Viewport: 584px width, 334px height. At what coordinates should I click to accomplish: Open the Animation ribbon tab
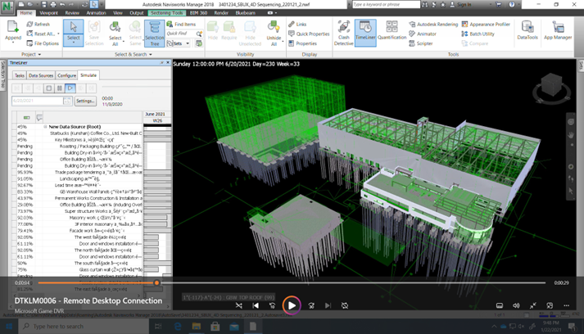pos(96,12)
